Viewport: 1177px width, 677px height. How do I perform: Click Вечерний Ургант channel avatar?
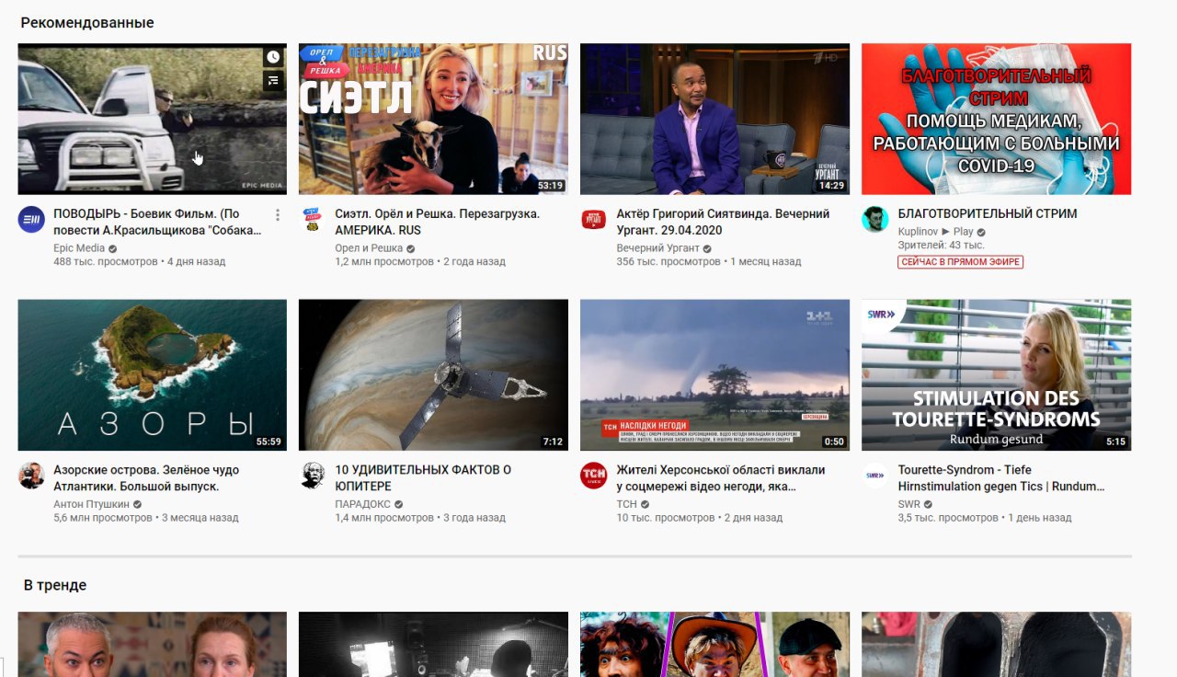coord(594,219)
